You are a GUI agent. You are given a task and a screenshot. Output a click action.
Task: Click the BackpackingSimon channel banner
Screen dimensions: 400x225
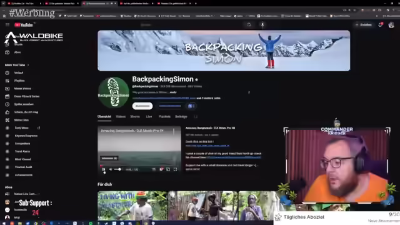224,51
